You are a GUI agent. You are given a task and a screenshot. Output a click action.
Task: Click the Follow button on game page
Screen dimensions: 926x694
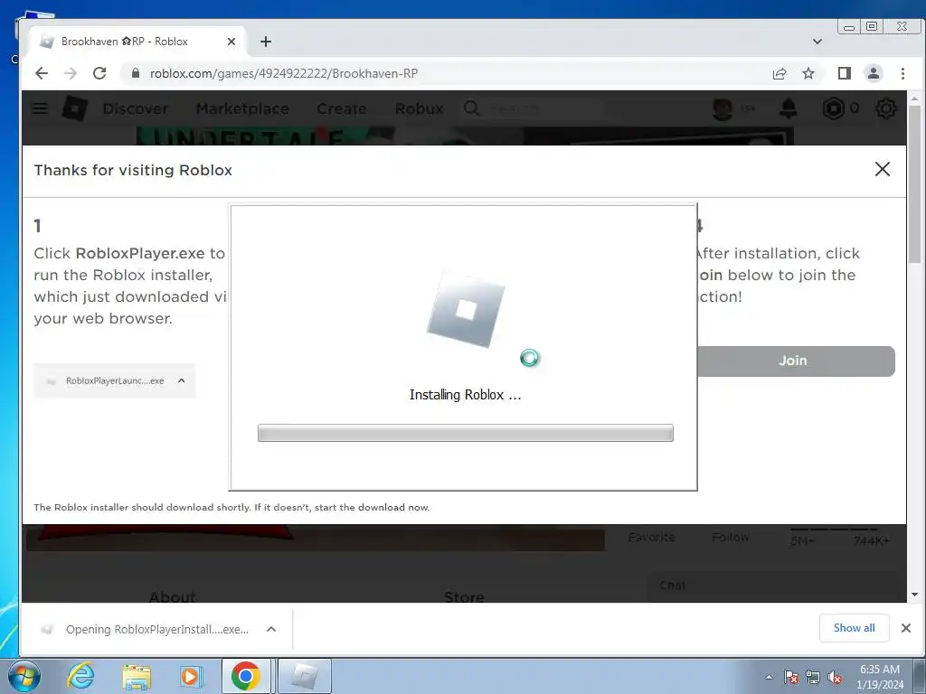point(731,538)
